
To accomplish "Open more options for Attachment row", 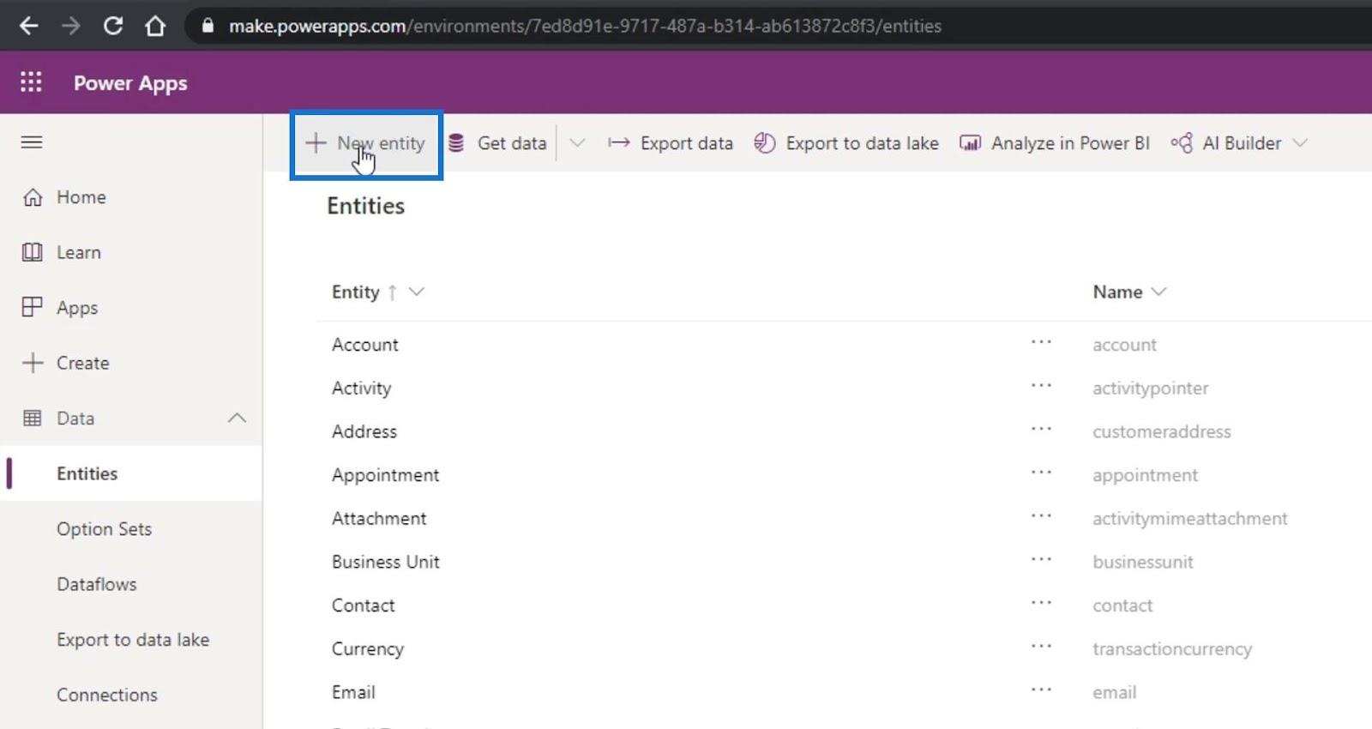I will point(1041,516).
